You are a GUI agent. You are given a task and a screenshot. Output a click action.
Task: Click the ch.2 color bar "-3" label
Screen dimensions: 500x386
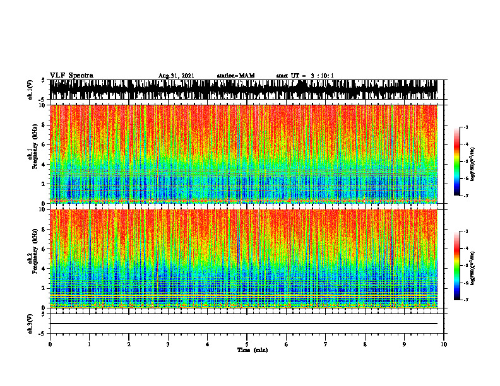coord(466,231)
